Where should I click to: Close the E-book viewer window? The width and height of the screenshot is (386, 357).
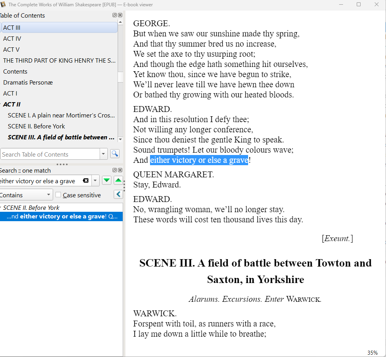click(377, 4)
